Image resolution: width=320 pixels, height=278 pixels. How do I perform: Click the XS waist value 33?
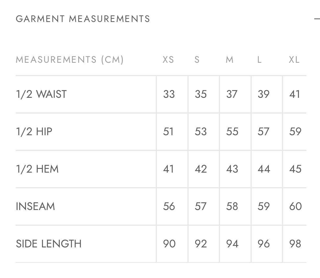tap(169, 94)
